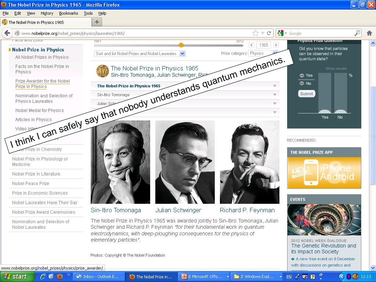Screen dimensions: 376x282
Task: Open the Windows start menu
Action: pyautogui.click(x=18, y=276)
